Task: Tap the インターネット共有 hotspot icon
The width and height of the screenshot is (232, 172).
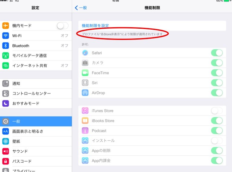Action: pos(5,66)
